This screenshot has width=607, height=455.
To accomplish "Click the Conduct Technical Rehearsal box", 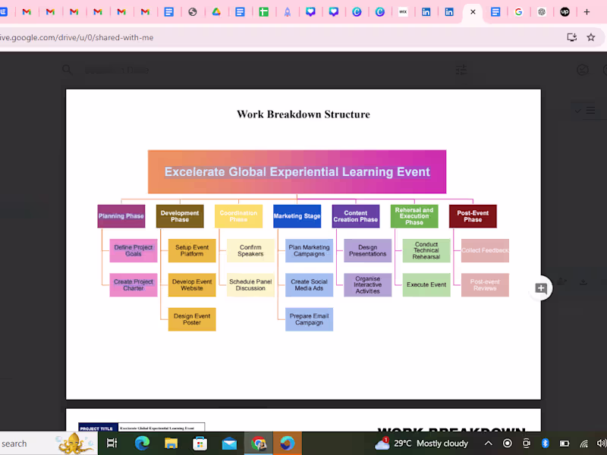I will (x=426, y=250).
